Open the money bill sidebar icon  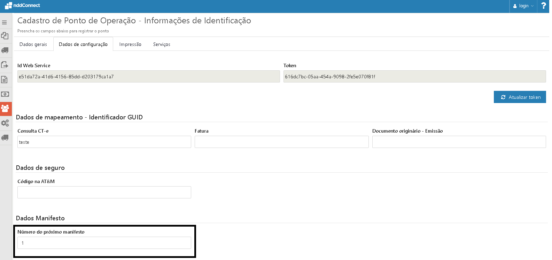tap(5, 94)
